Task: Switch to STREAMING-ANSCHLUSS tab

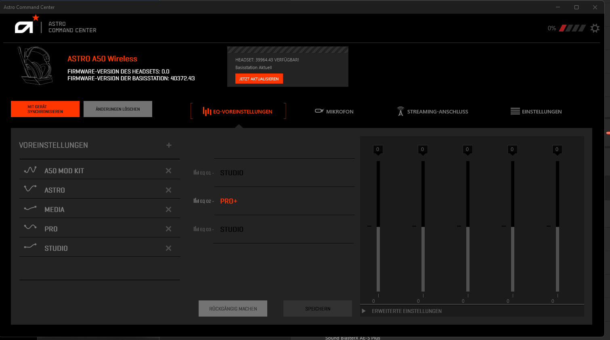Action: point(433,111)
